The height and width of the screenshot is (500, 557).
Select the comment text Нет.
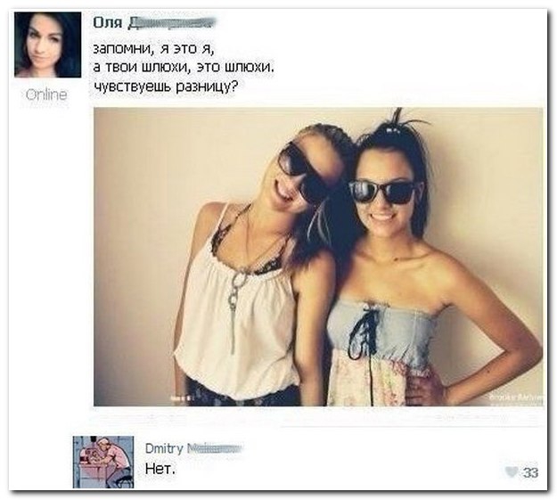[x=160, y=469]
